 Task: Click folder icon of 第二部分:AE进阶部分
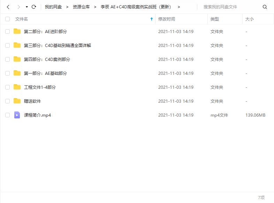(x=17, y=31)
